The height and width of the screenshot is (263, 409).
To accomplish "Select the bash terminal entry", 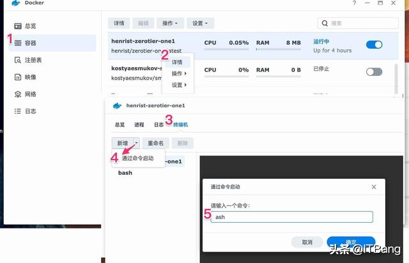I will (x=125, y=173).
